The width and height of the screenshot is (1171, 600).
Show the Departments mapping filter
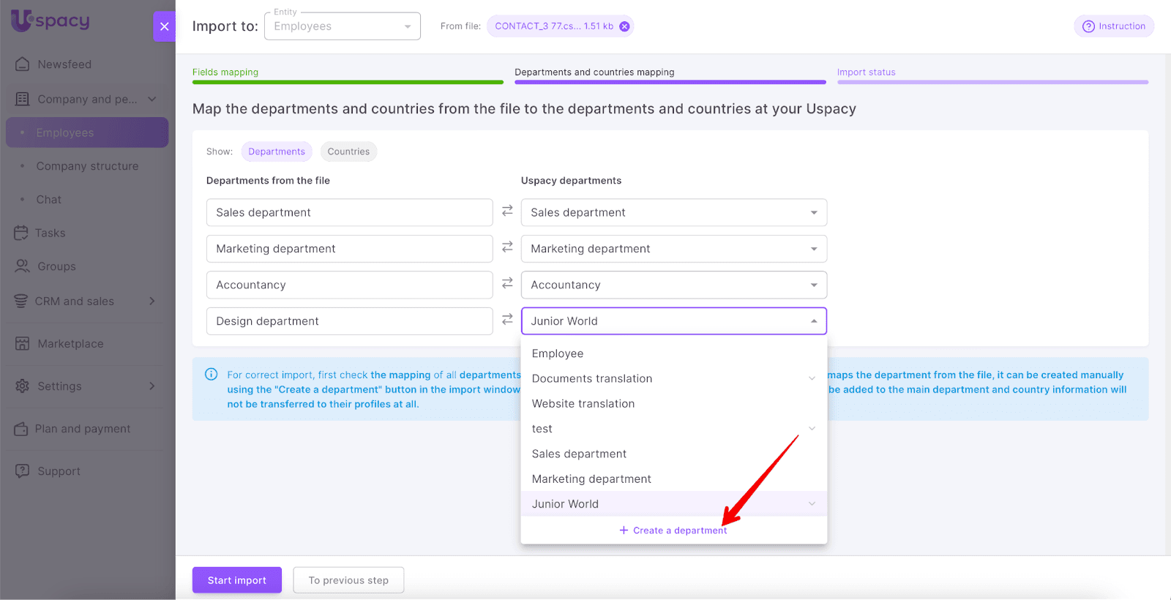(x=276, y=151)
